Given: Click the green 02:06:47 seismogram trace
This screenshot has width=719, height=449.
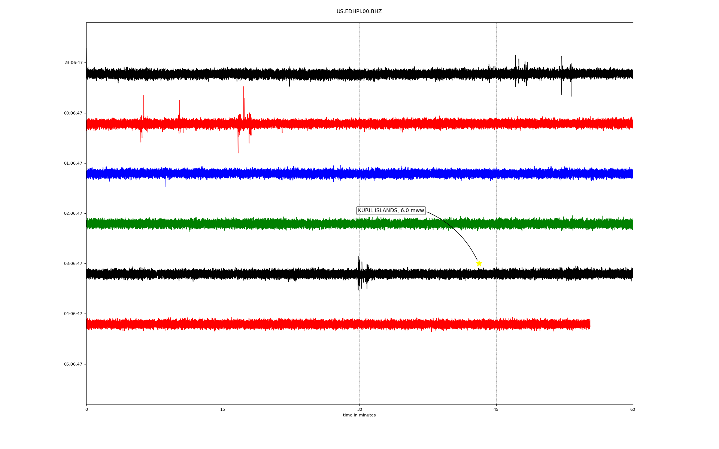Looking at the screenshot, I should tap(359, 224).
